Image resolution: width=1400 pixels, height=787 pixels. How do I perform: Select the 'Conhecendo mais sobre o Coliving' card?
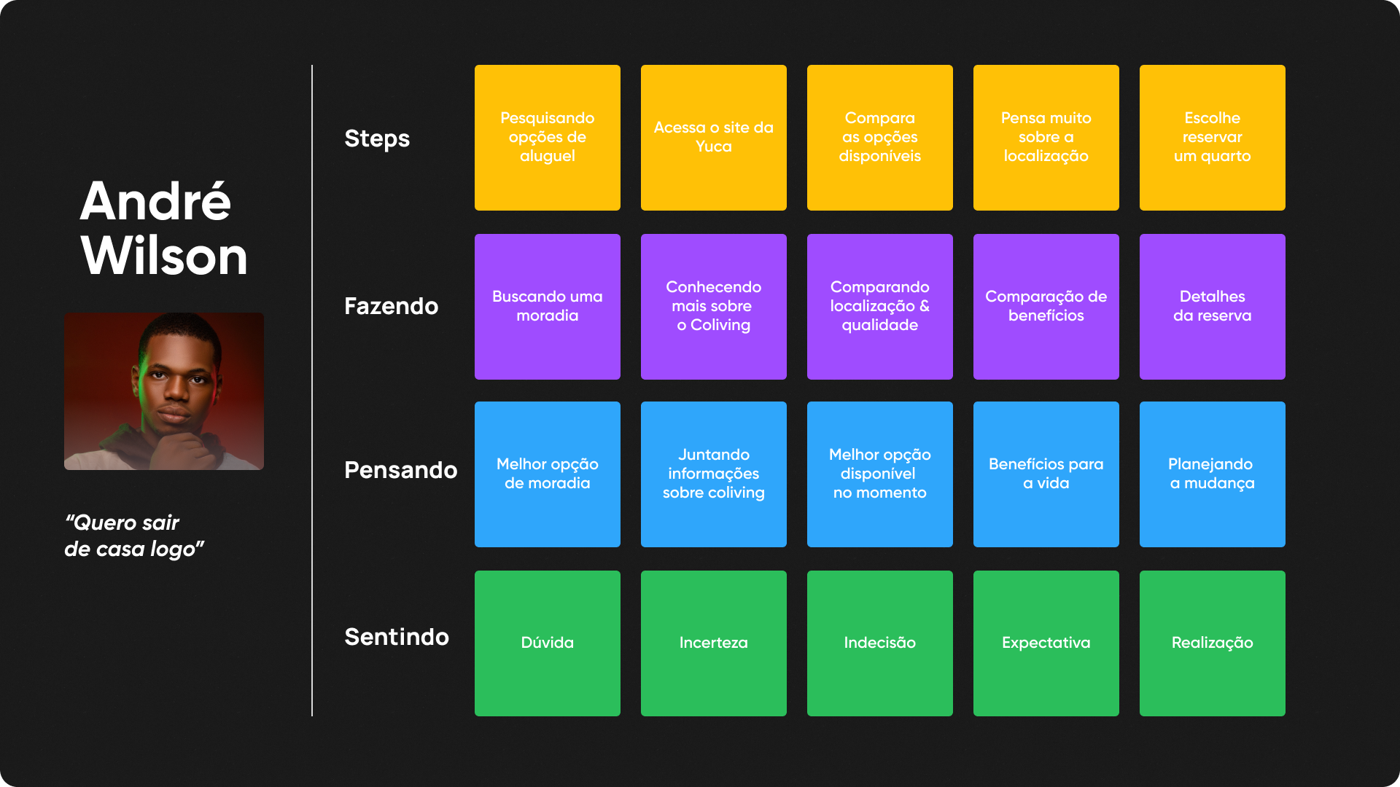[714, 307]
